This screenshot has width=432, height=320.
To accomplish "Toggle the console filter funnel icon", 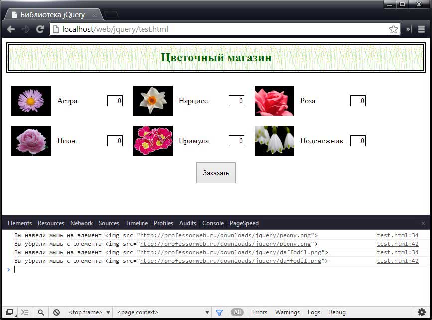I will [x=219, y=313].
